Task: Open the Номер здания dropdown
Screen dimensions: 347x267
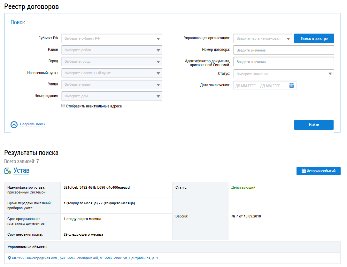Action: (x=112, y=96)
